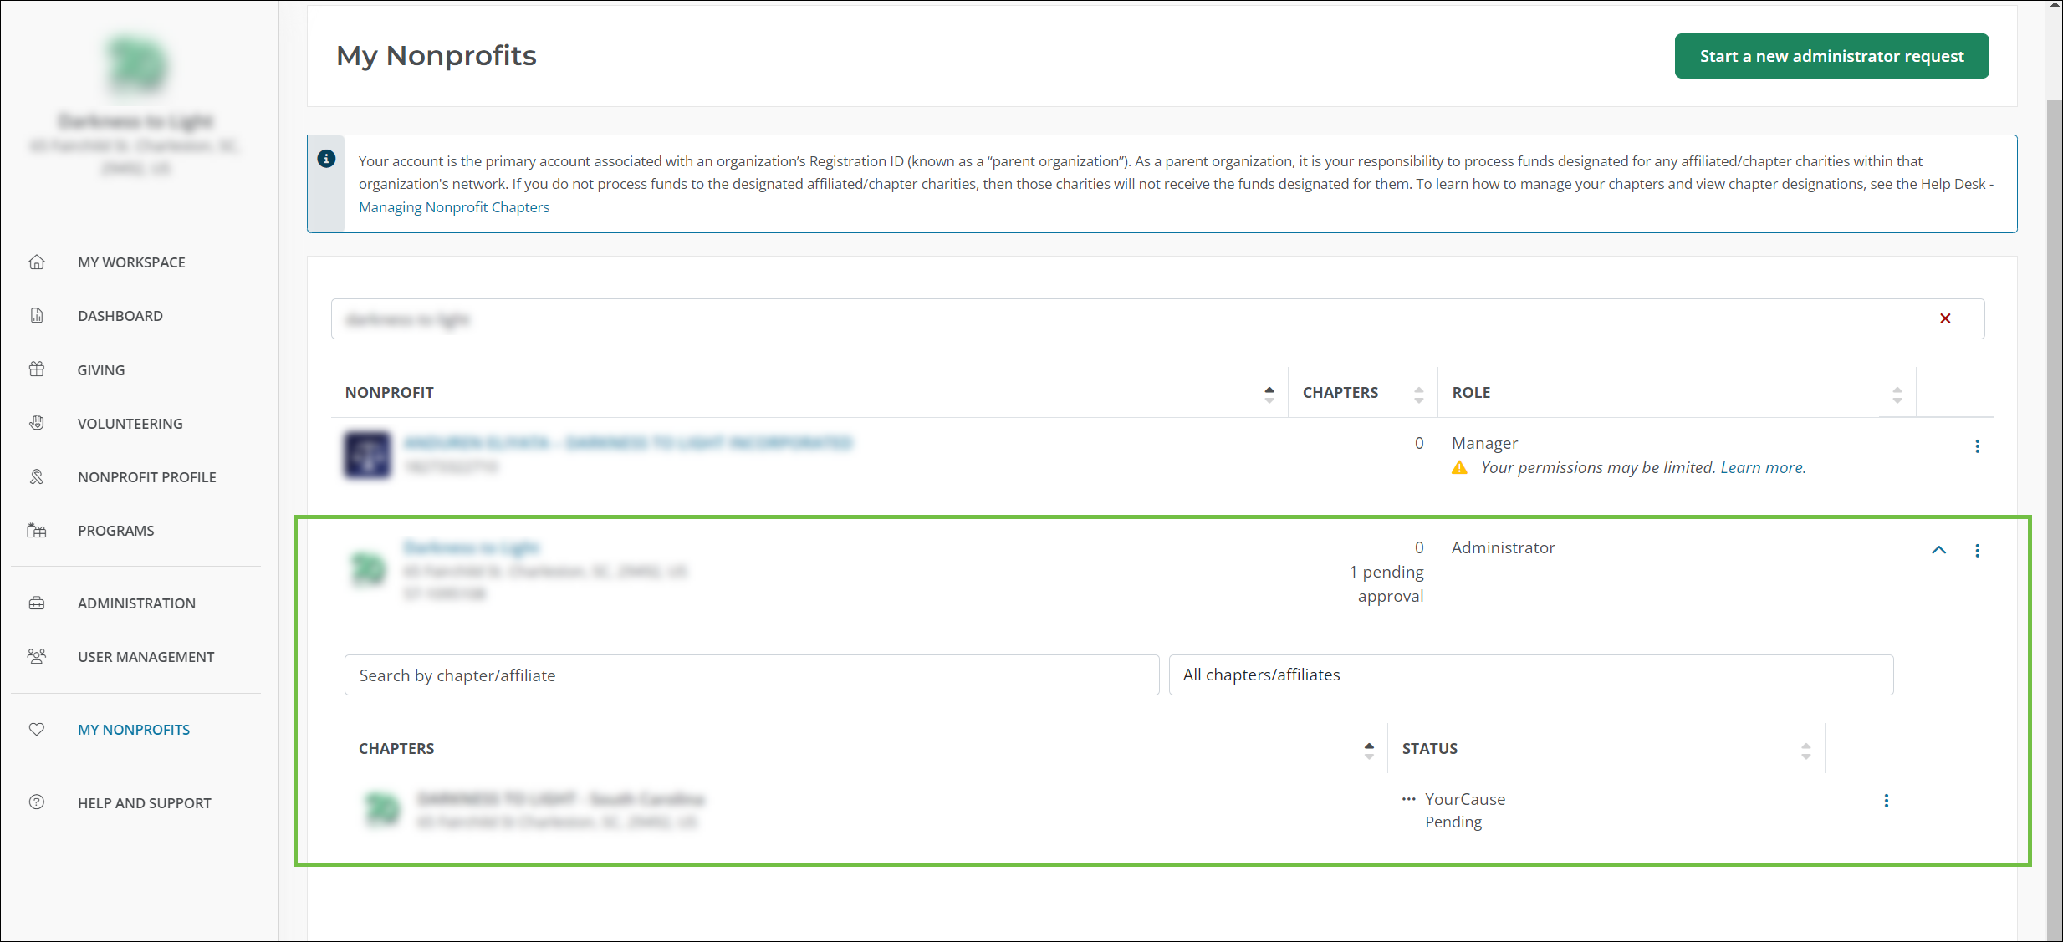Click the My Workspace home icon
The height and width of the screenshot is (942, 2063).
[x=37, y=262]
